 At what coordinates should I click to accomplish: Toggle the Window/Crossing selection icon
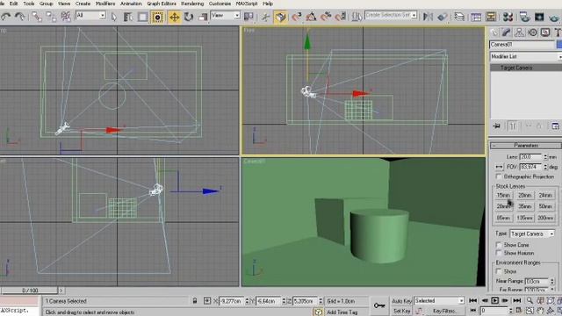[x=157, y=17]
